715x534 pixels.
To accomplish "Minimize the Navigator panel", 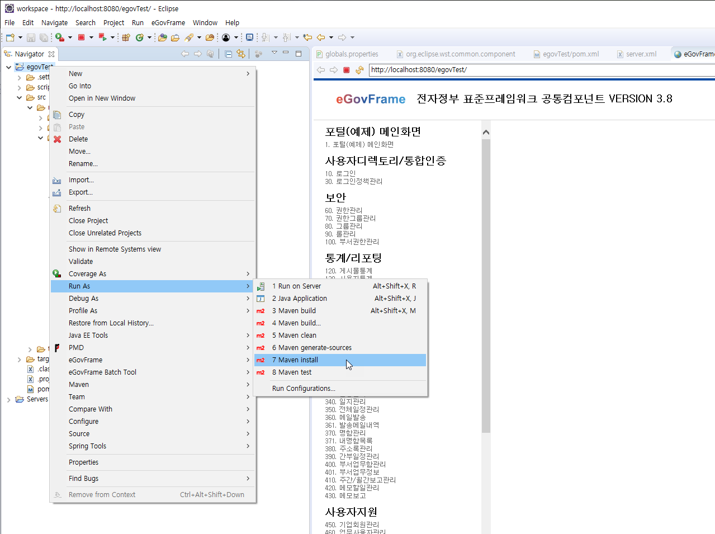I will pyautogui.click(x=286, y=53).
